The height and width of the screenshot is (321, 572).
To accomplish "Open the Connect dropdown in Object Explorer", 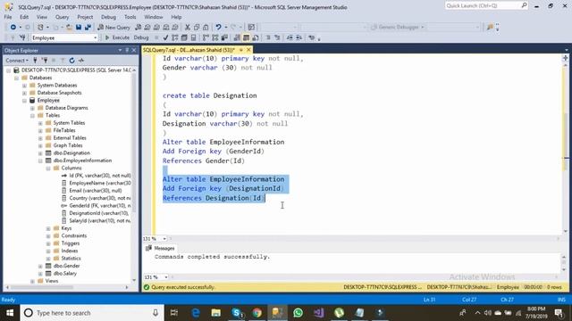I will point(17,61).
